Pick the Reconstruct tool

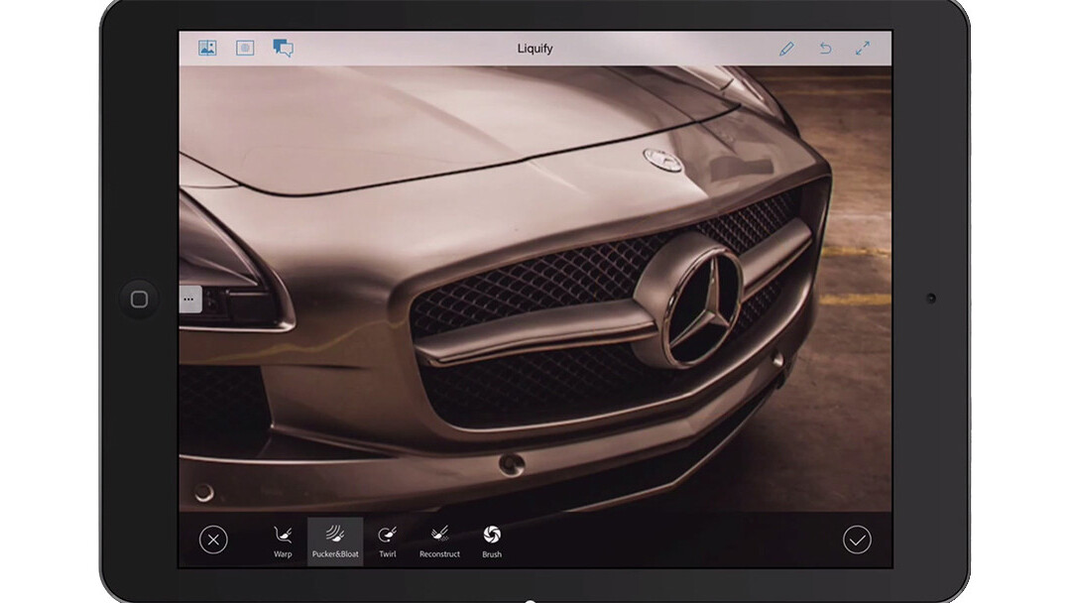tap(439, 541)
